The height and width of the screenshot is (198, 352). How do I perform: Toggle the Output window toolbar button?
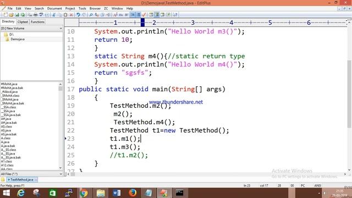pyautogui.click(x=162, y=15)
